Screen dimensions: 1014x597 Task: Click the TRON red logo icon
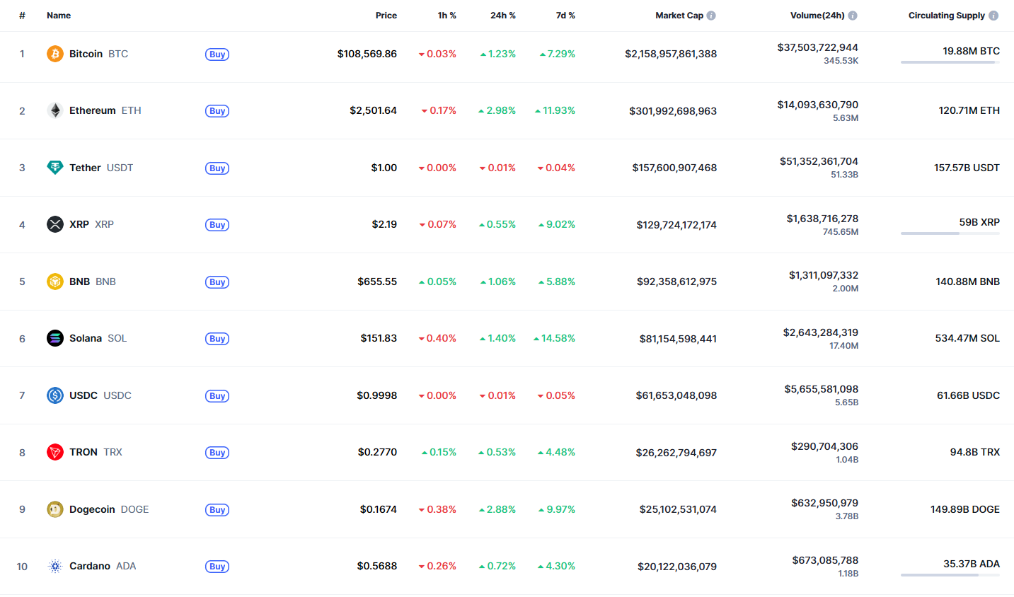55,452
